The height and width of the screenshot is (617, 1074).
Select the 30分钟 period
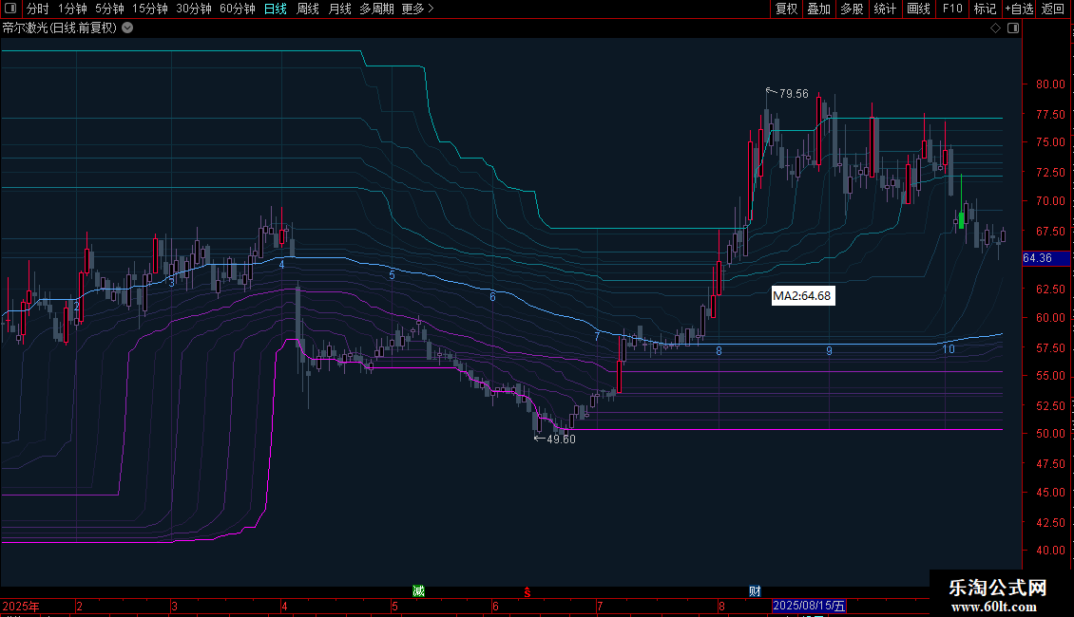click(x=194, y=9)
